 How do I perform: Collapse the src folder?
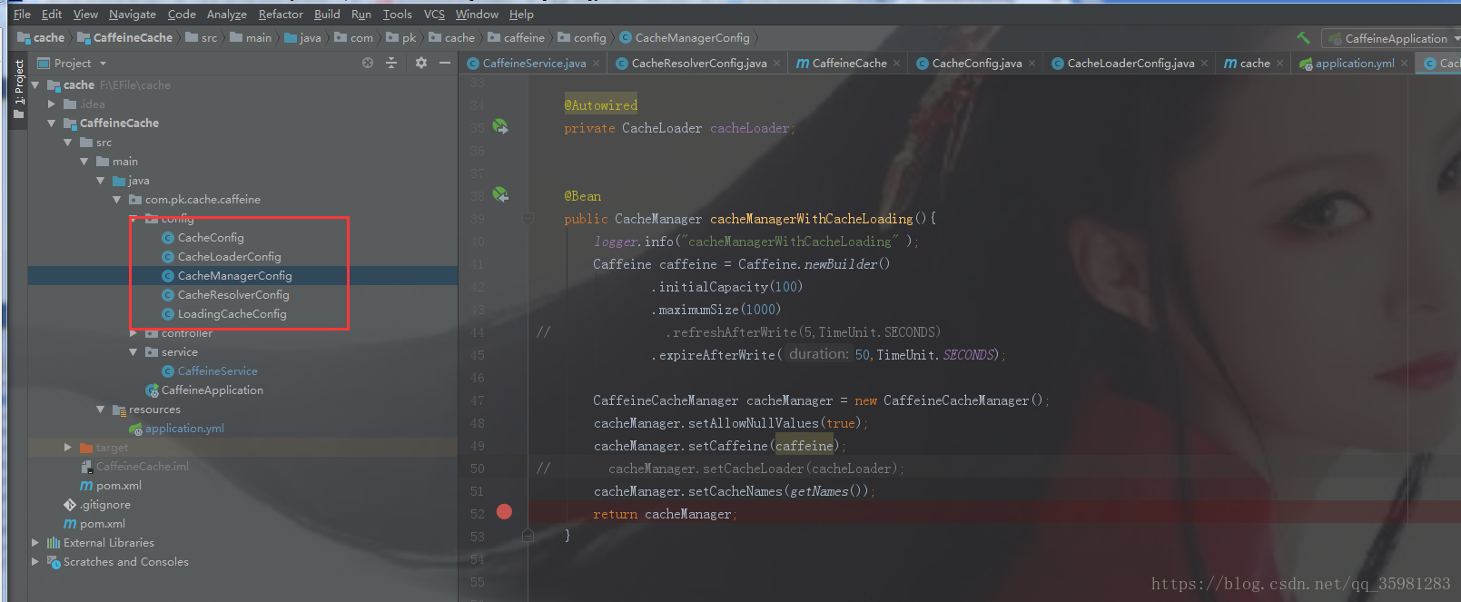68,143
